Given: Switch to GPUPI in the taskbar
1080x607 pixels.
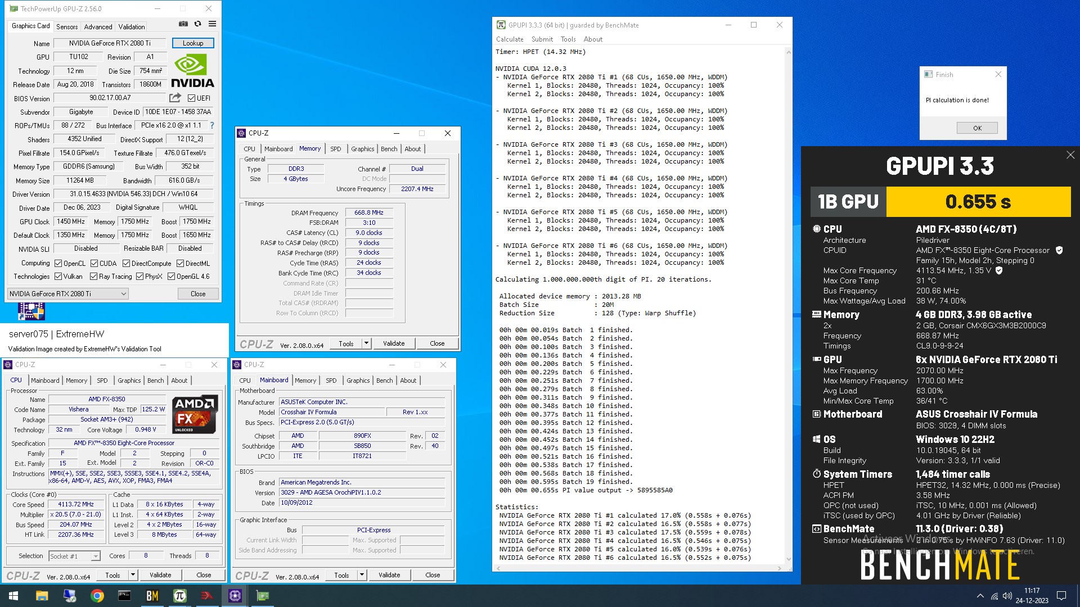Looking at the screenshot, I should click(179, 596).
